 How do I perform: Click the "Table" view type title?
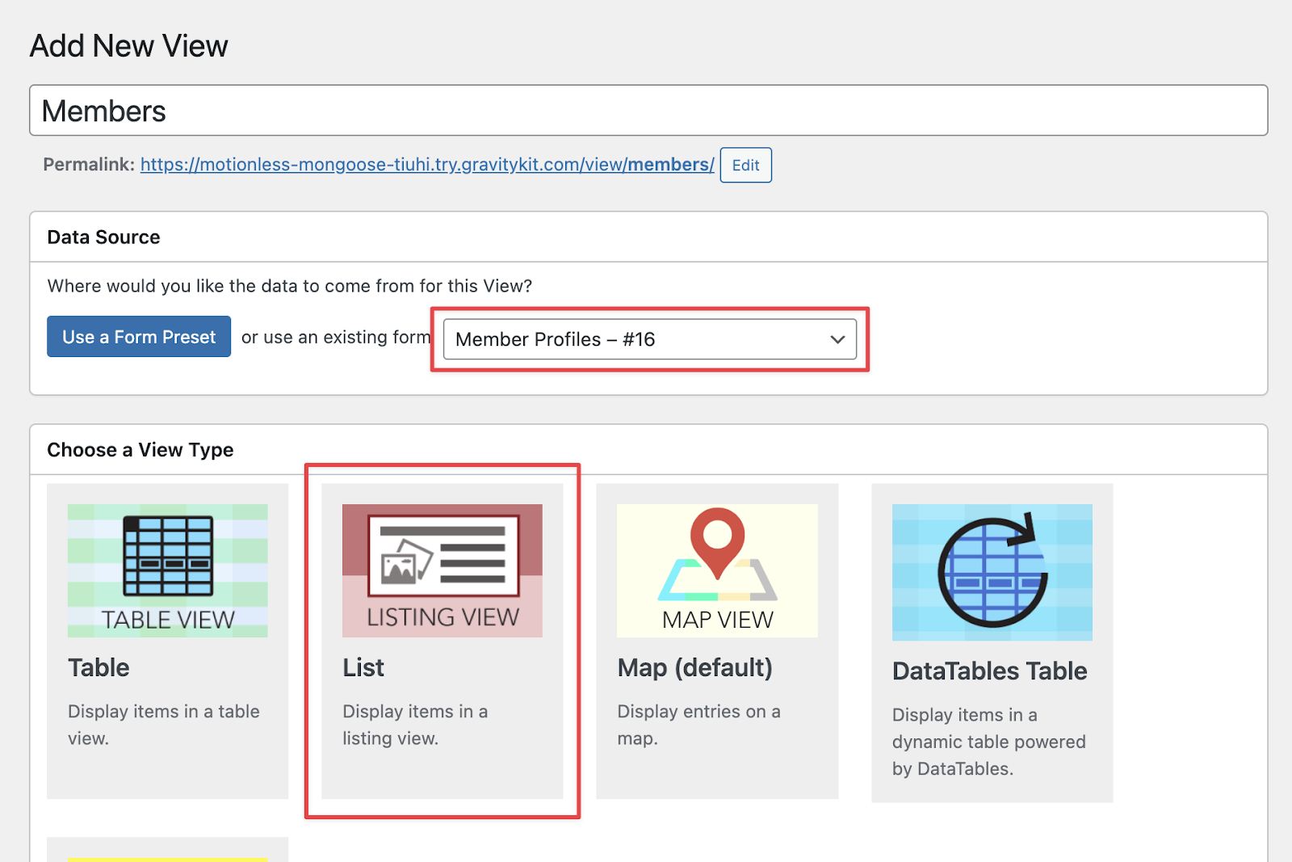(99, 667)
